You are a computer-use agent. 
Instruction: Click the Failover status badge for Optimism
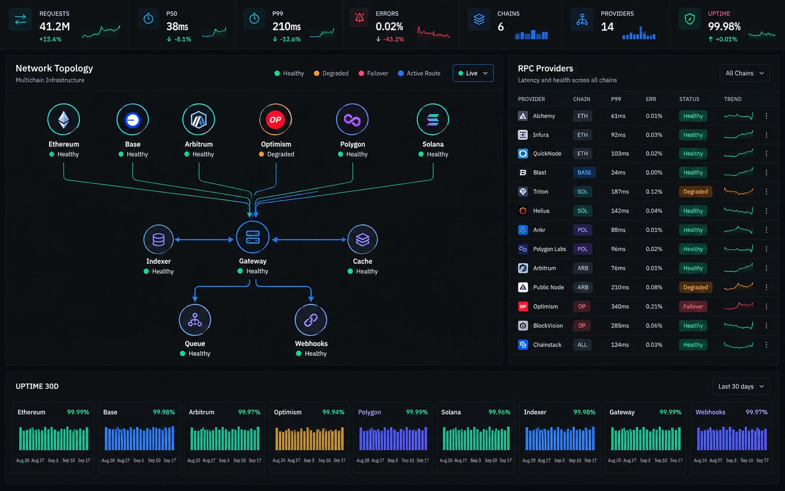tap(693, 307)
